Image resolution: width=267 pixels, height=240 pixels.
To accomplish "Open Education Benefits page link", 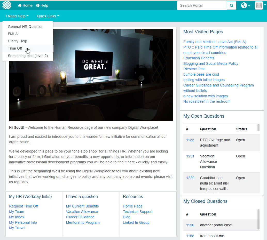I will (199, 58).
